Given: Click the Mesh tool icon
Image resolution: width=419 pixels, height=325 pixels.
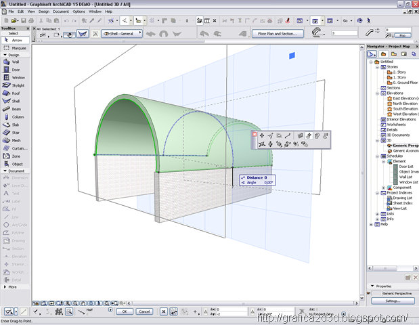Looking at the screenshot, I should [6, 140].
